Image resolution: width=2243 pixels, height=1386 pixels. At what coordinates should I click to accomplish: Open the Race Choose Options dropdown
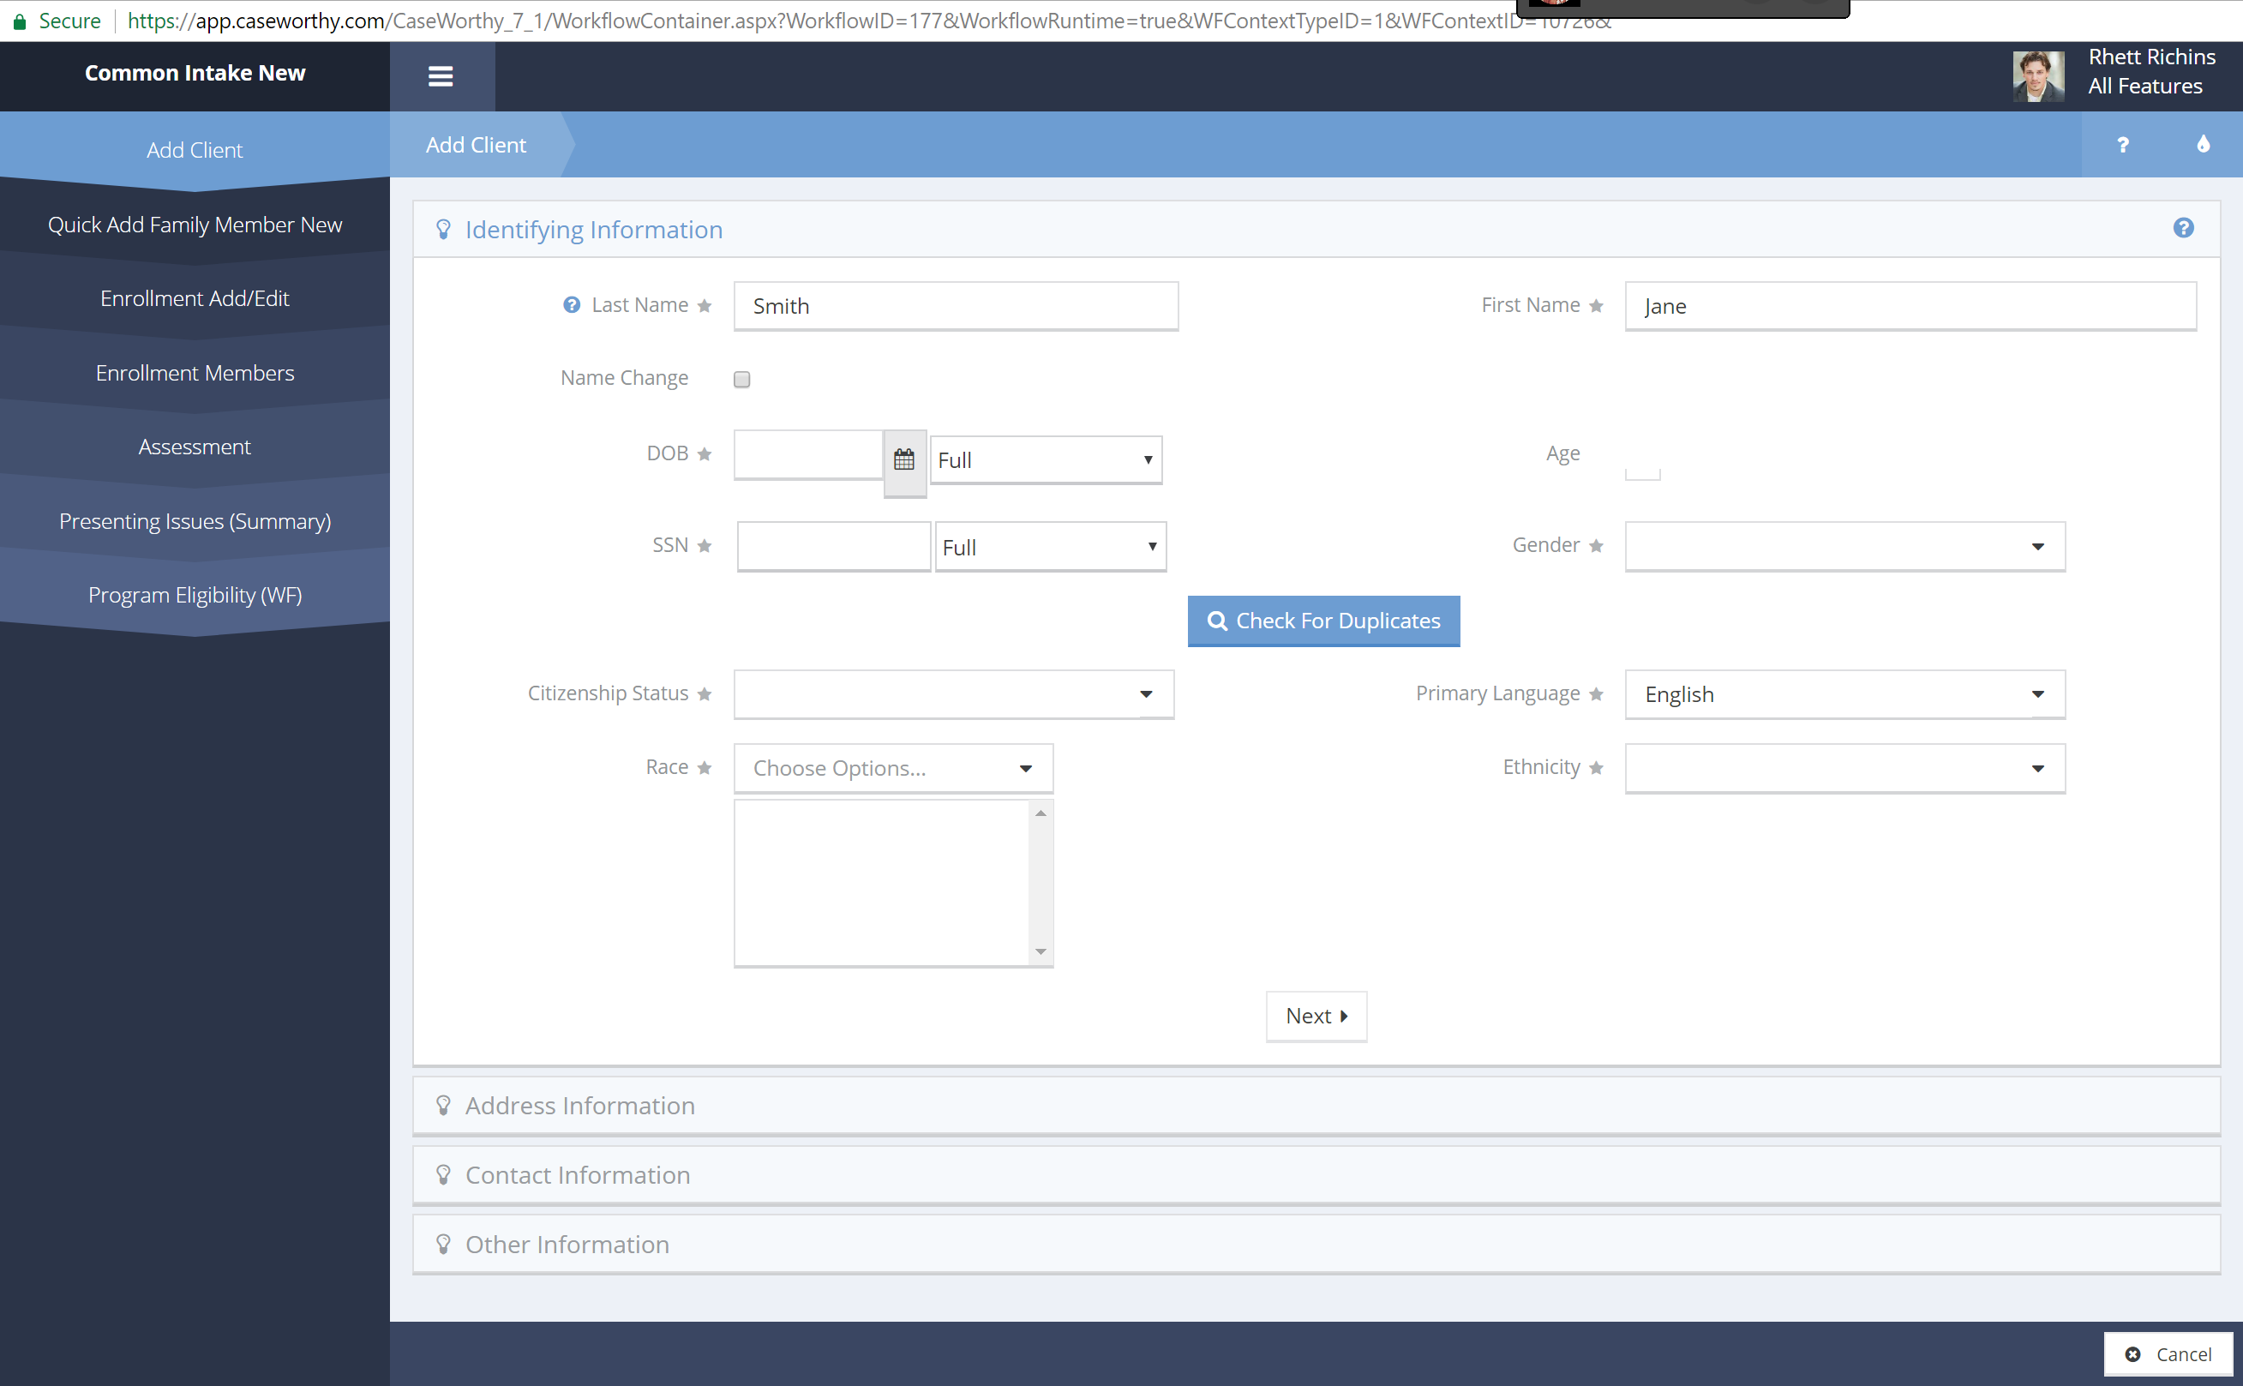click(892, 768)
